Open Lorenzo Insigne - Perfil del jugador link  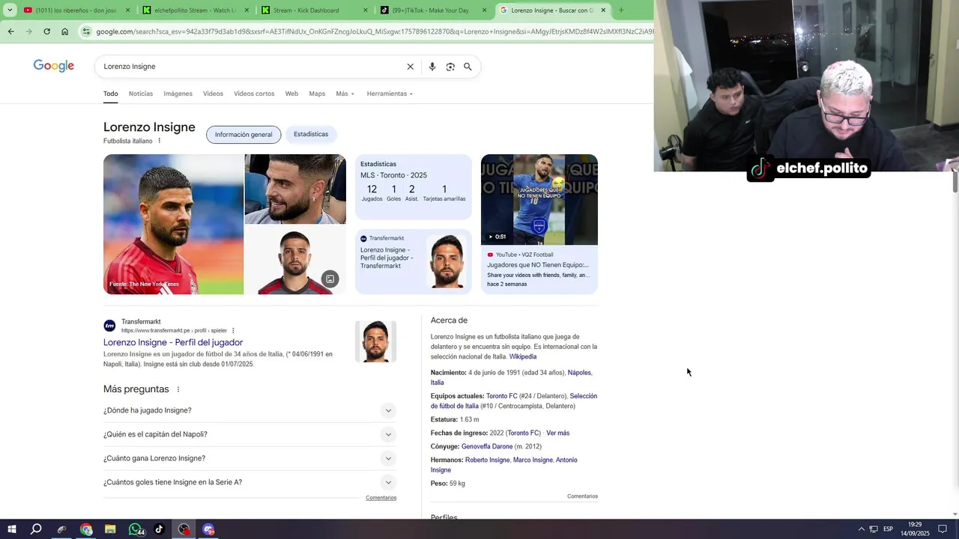click(x=173, y=342)
